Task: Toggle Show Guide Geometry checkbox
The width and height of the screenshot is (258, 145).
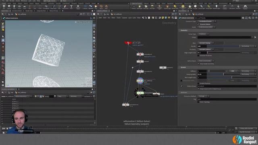Action: click(x=198, y=64)
